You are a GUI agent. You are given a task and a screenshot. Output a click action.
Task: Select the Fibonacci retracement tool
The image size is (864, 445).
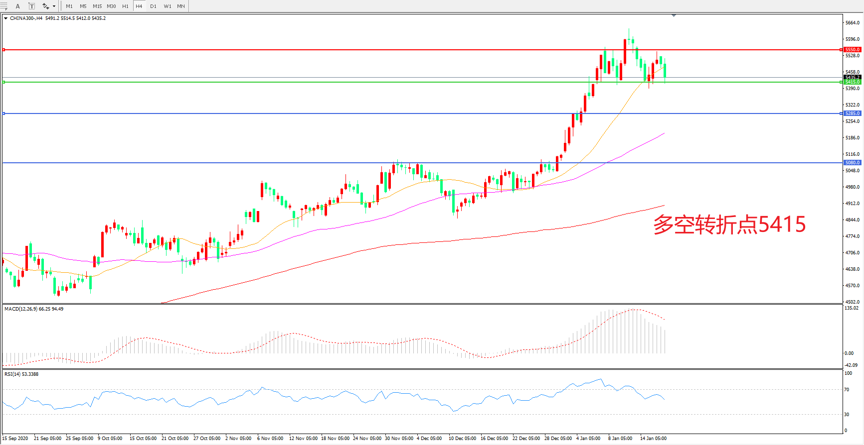pyautogui.click(x=4, y=6)
